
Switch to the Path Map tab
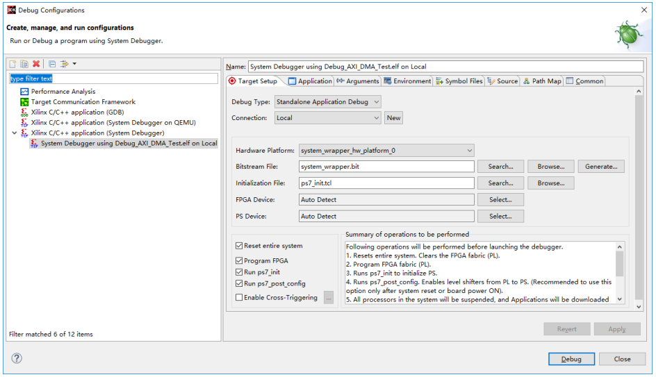(542, 81)
